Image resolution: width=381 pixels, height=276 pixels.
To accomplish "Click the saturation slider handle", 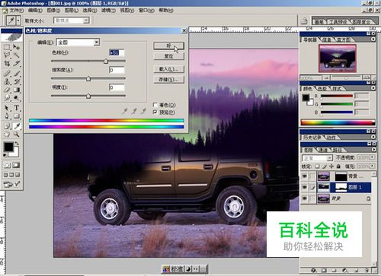I will [88, 78].
